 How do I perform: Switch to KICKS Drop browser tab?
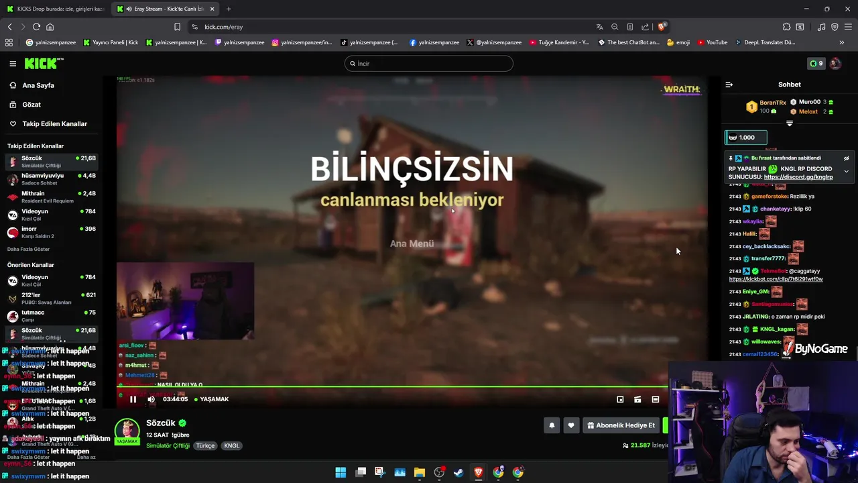coord(56,9)
